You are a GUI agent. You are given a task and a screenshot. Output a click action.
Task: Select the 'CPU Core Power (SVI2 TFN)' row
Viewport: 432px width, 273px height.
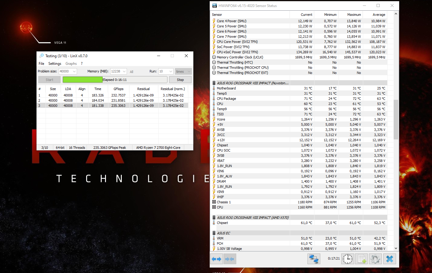(x=299, y=42)
